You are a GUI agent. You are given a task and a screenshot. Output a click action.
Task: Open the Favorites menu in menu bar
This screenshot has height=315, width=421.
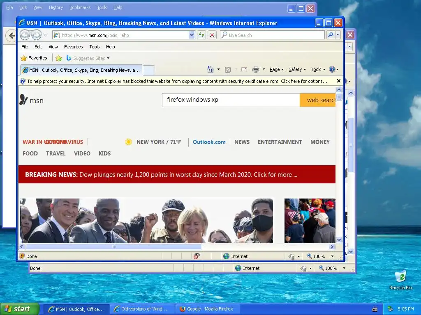click(x=73, y=47)
